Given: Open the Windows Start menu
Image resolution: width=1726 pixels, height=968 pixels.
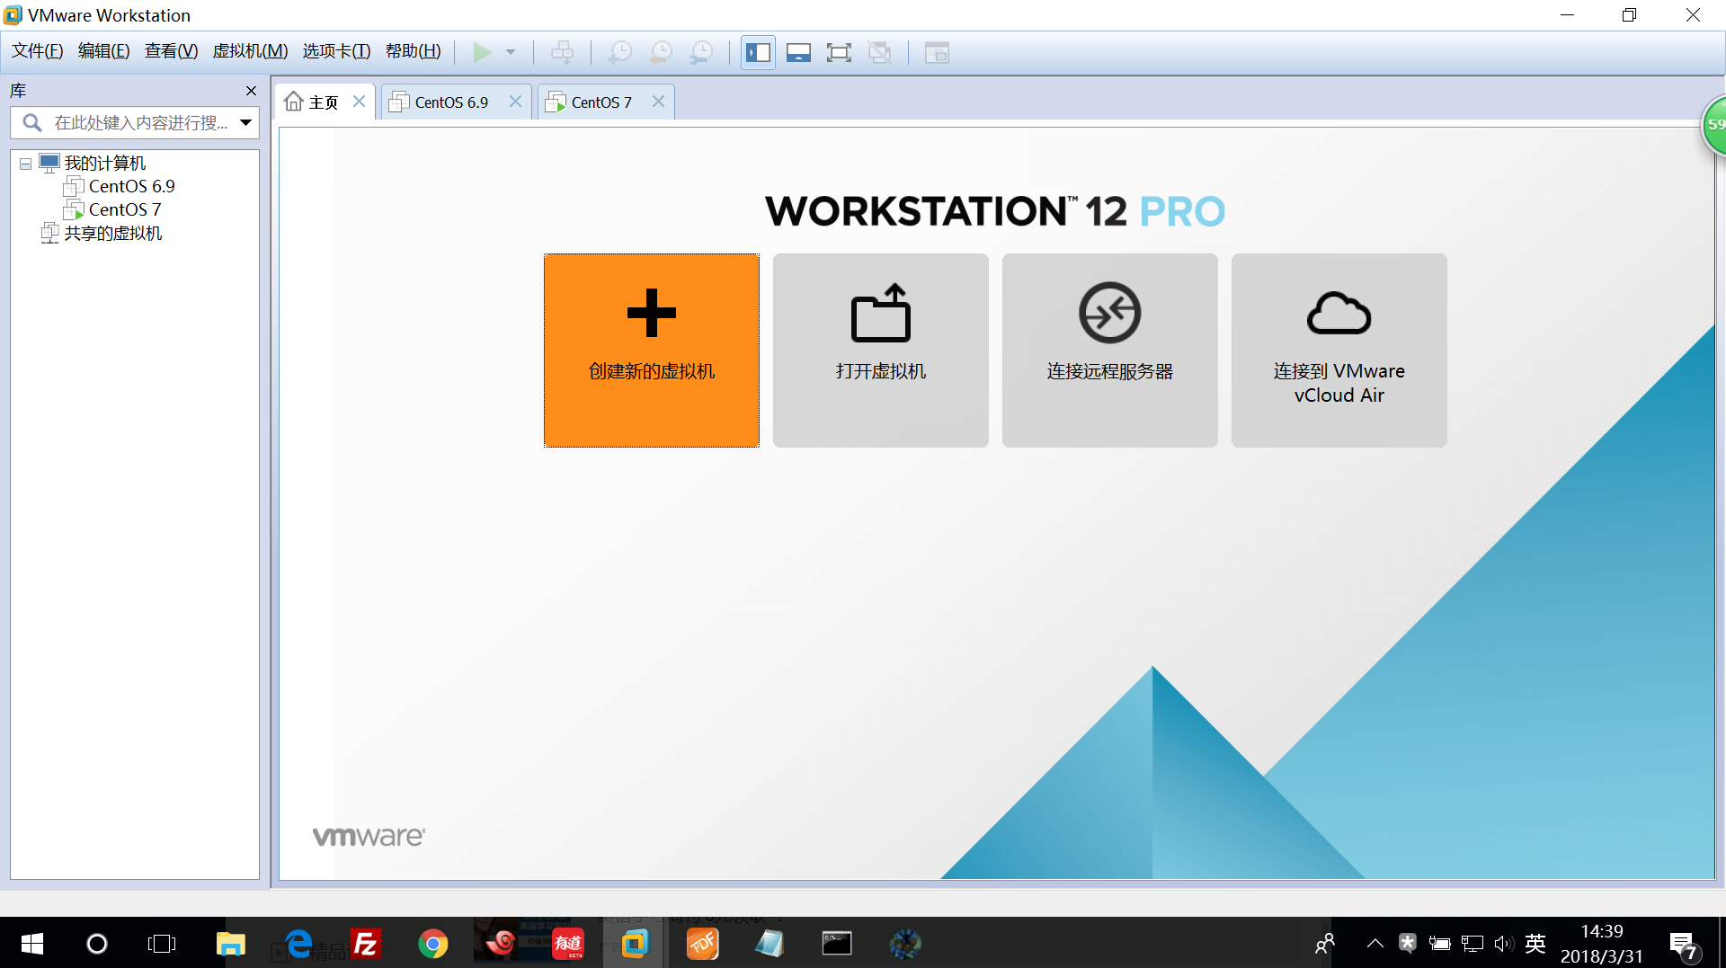Looking at the screenshot, I should 31,943.
